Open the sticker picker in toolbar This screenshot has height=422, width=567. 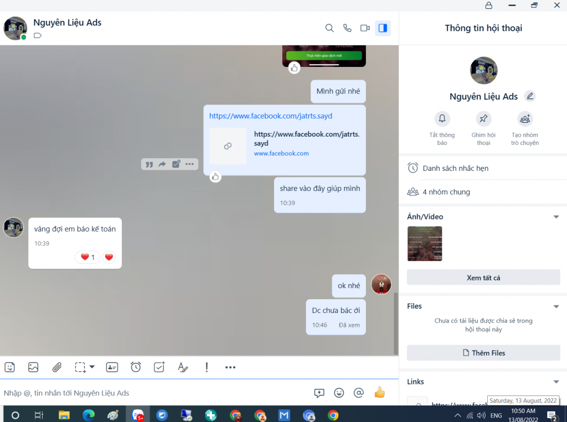coord(9,367)
